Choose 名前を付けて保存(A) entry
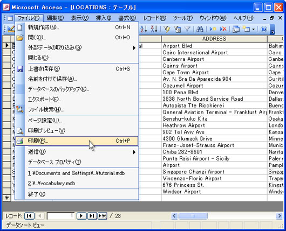Screen dimensions: 286x231 click(x=77, y=79)
